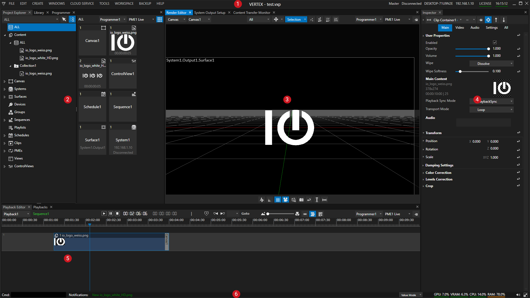Open the CREATE menu
The image size is (530, 298).
click(38, 4)
